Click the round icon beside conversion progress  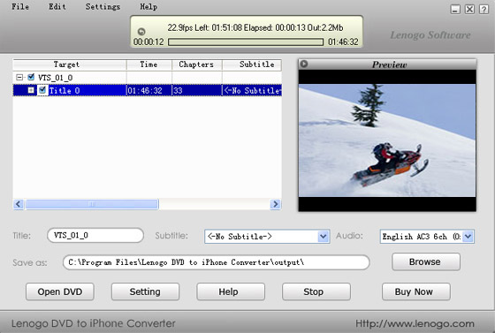[141, 31]
